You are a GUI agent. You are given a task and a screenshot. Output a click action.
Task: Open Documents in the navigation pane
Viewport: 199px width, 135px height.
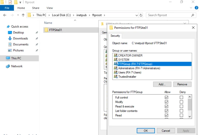click(x=21, y=44)
